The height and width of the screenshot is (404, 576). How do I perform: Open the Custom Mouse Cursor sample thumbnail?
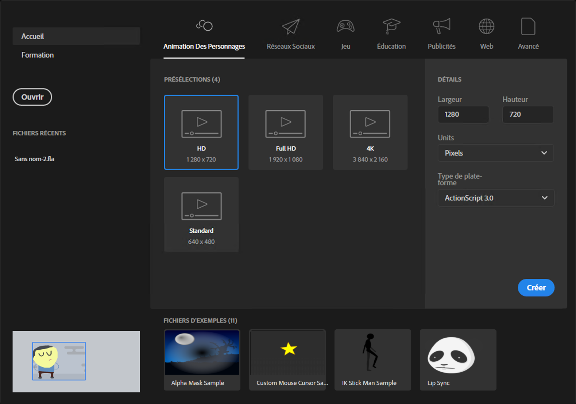[x=287, y=353]
